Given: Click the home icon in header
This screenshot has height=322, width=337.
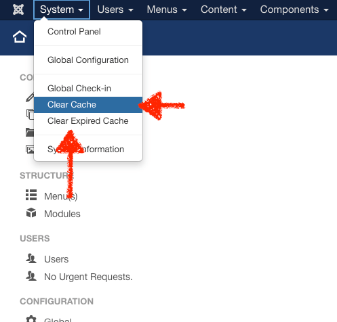Looking at the screenshot, I should (20, 37).
